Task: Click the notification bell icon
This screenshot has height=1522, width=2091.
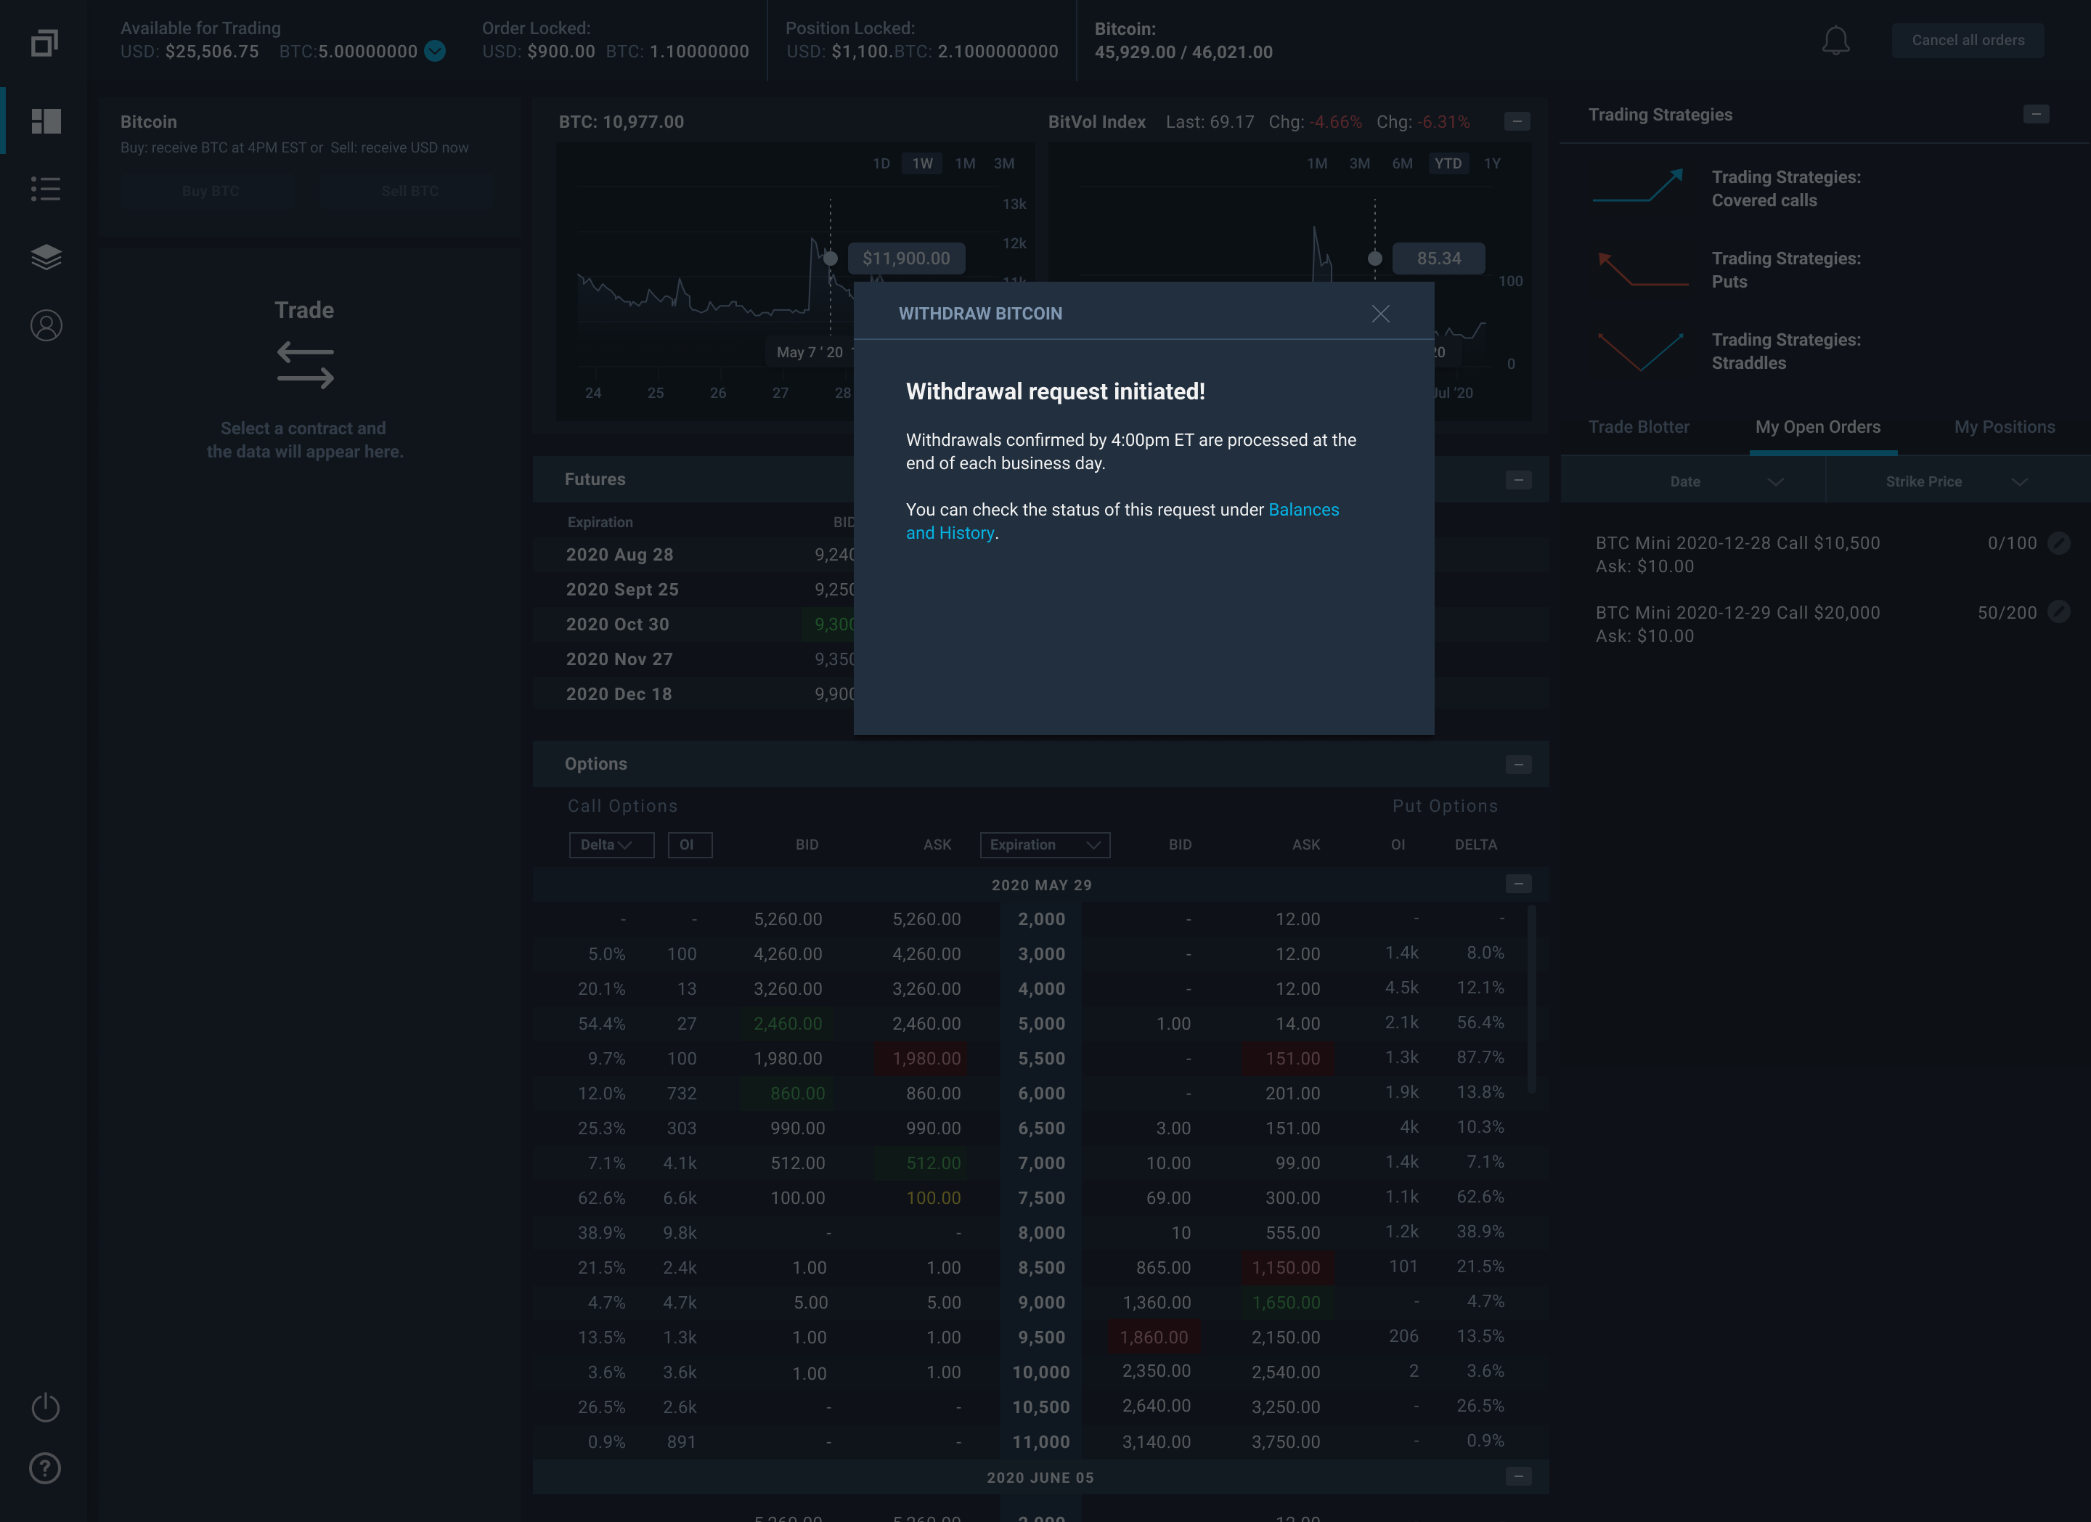Action: [x=1835, y=41]
